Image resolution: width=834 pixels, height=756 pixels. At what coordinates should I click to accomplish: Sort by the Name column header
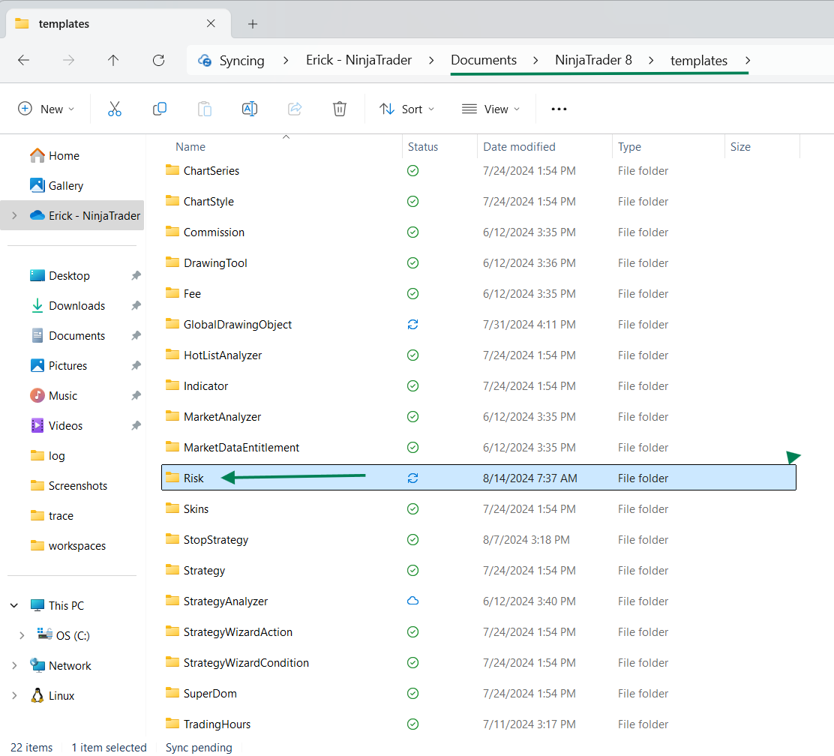(x=190, y=147)
